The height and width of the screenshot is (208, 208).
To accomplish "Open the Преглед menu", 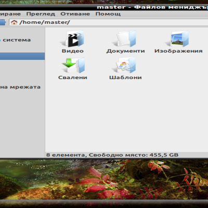I will [41, 14].
